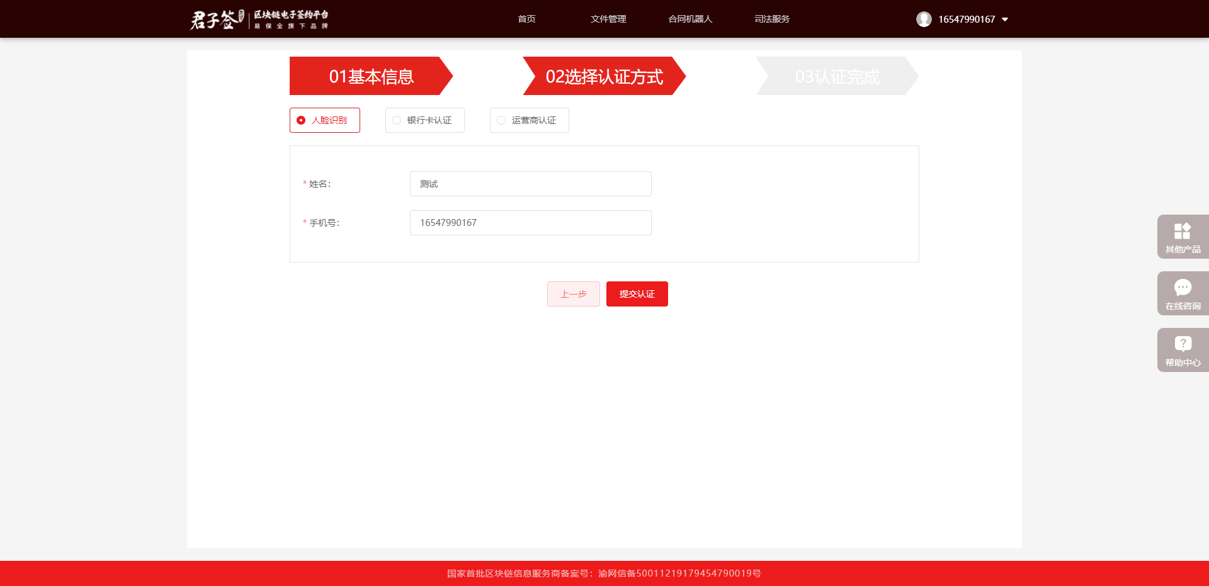The height and width of the screenshot is (586, 1209).
Task: Open 文件管理 menu item
Action: (x=608, y=19)
